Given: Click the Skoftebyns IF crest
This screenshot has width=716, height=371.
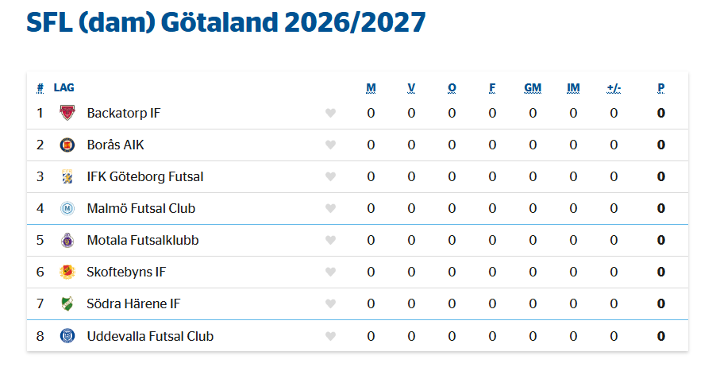Looking at the screenshot, I should coord(67,272).
